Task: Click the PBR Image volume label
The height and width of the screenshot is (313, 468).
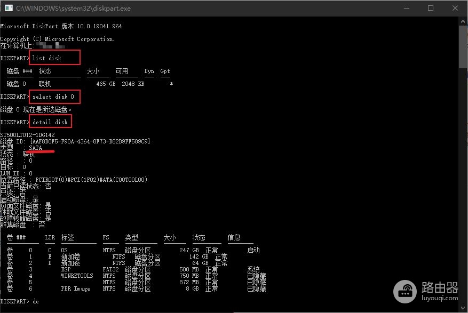Action: pyautogui.click(x=76, y=288)
